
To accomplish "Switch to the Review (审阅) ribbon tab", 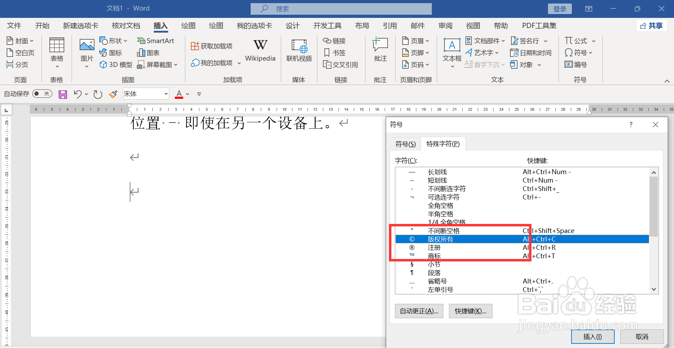I will (x=445, y=26).
